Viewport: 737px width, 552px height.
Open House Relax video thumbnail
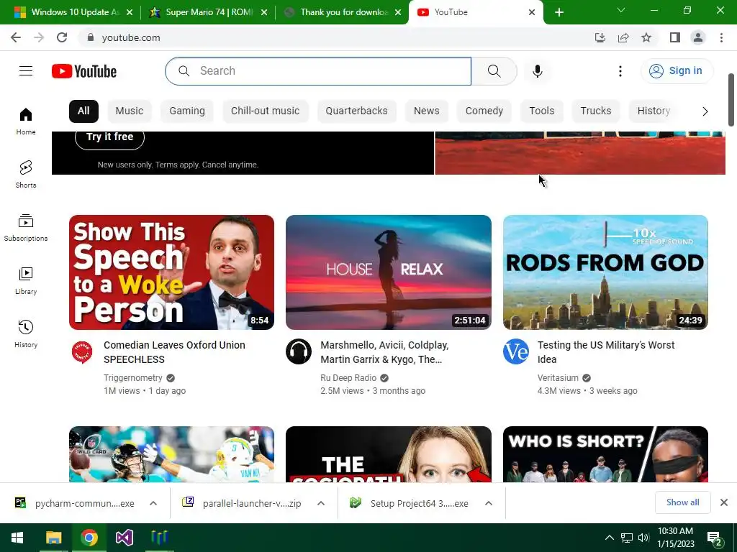coord(388,272)
